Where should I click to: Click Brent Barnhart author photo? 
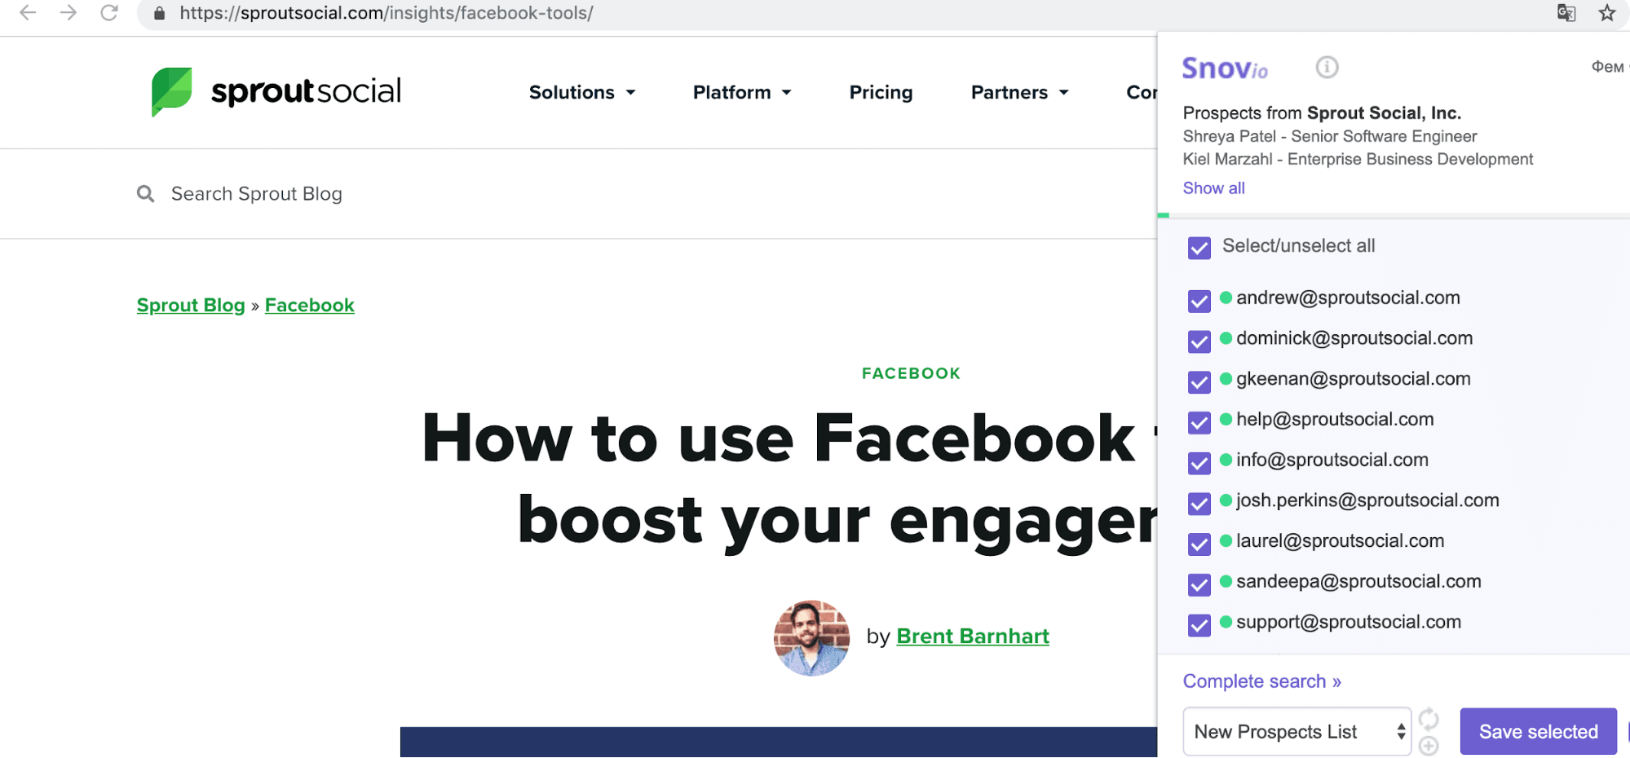pos(811,638)
